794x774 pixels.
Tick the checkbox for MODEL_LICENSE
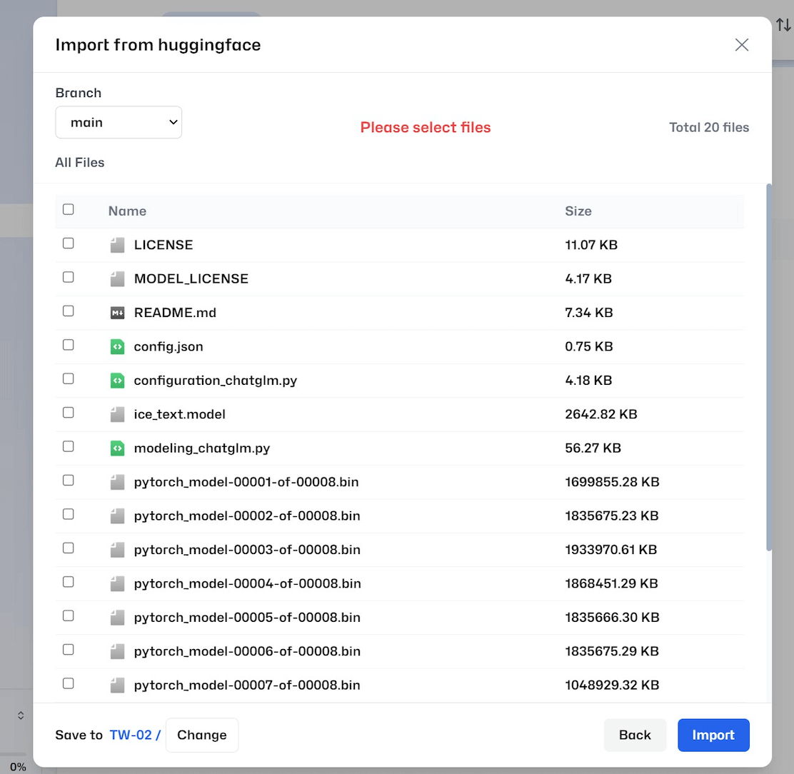click(x=69, y=277)
